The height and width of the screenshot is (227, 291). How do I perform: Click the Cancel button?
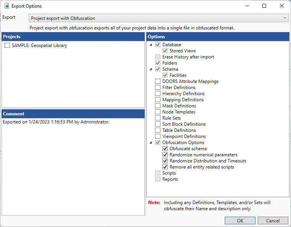[x=273, y=221]
